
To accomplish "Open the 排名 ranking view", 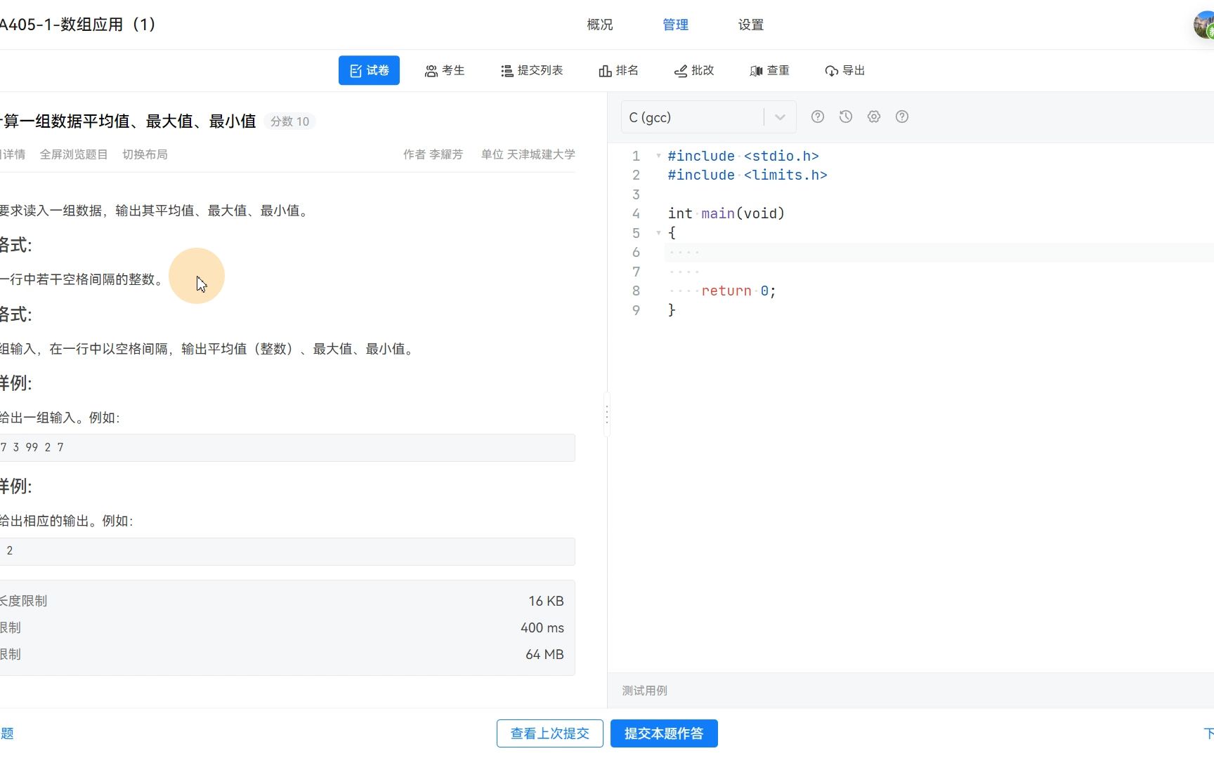I will point(618,70).
